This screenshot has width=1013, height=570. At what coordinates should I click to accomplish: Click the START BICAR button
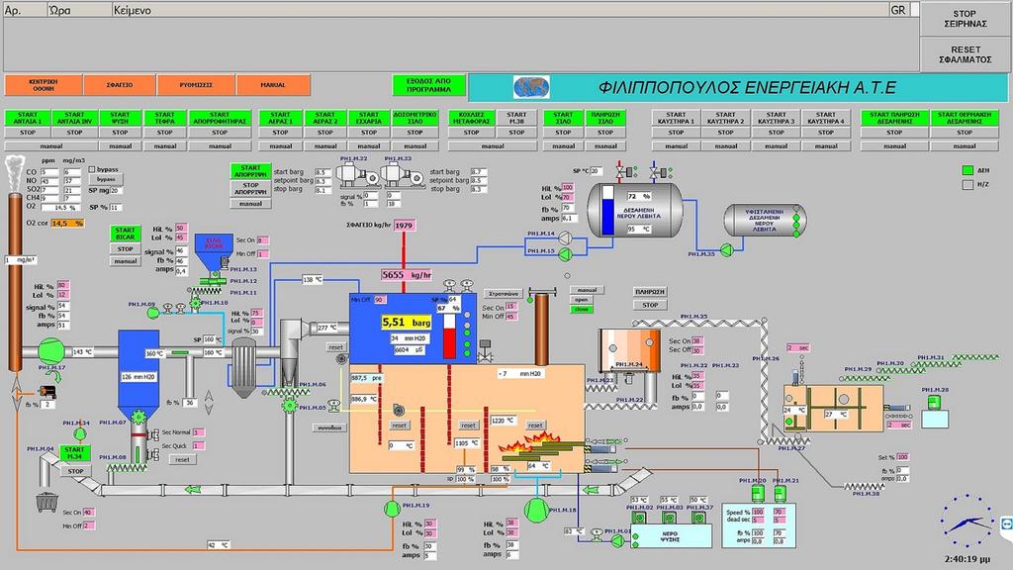pyautogui.click(x=126, y=234)
